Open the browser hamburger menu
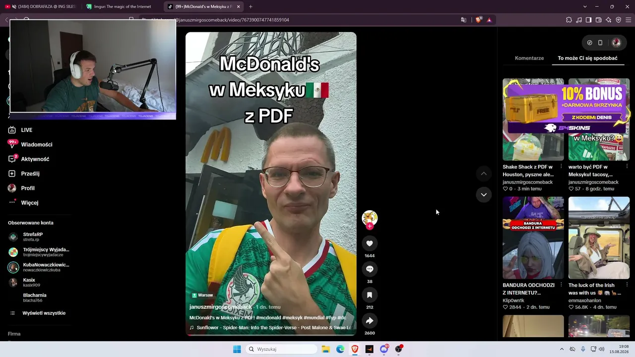 629,20
